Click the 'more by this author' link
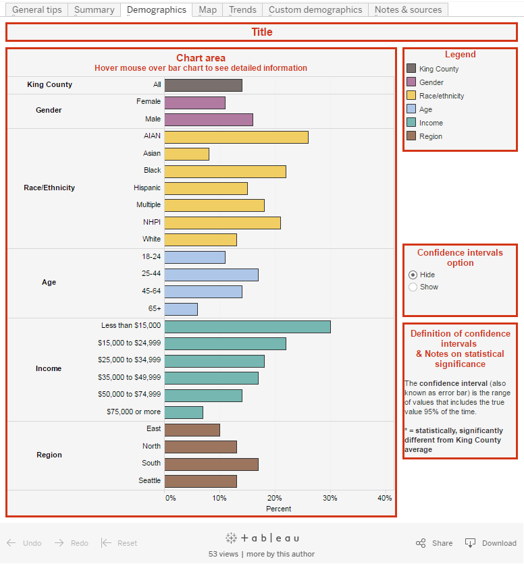 click(280, 555)
